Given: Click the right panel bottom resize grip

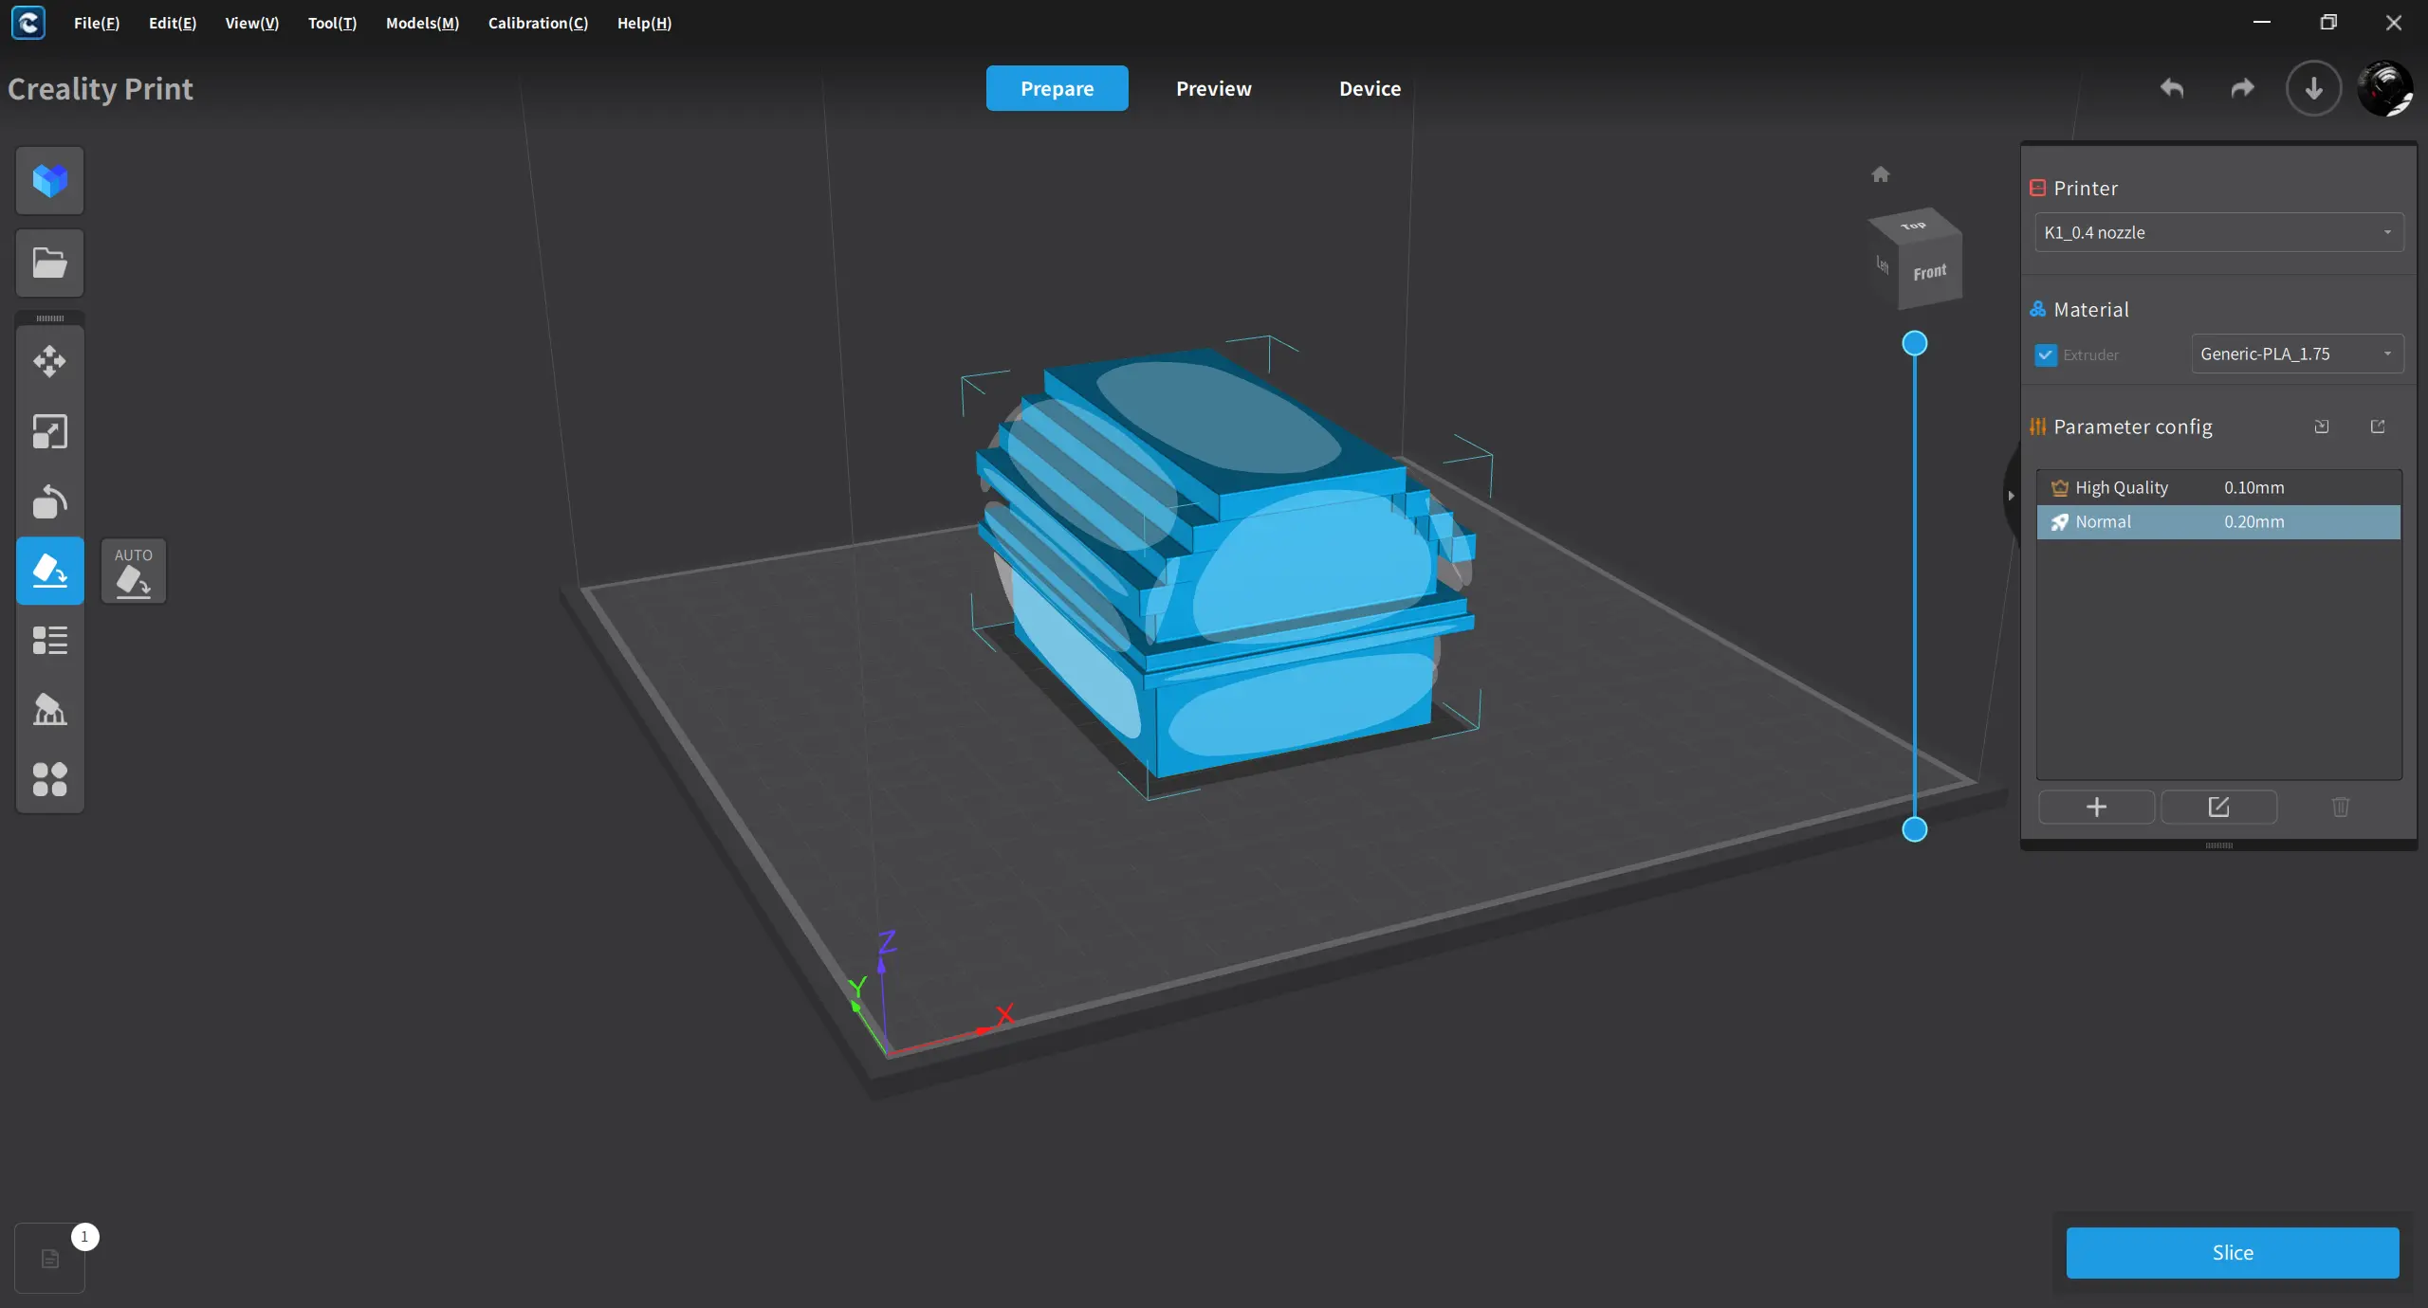Looking at the screenshot, I should pyautogui.click(x=2219, y=845).
